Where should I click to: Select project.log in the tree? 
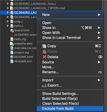(x=22, y=53)
